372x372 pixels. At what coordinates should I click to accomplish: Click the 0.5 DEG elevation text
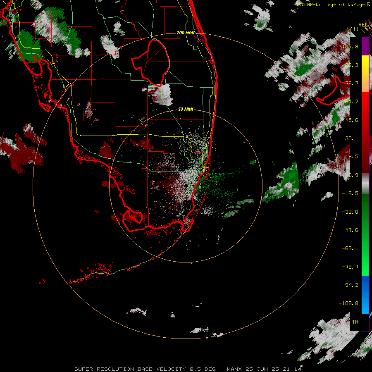203,369
